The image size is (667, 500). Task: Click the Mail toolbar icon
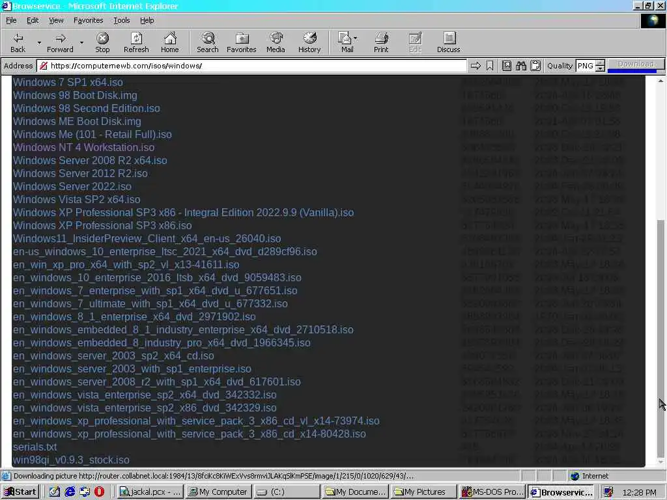pyautogui.click(x=345, y=42)
